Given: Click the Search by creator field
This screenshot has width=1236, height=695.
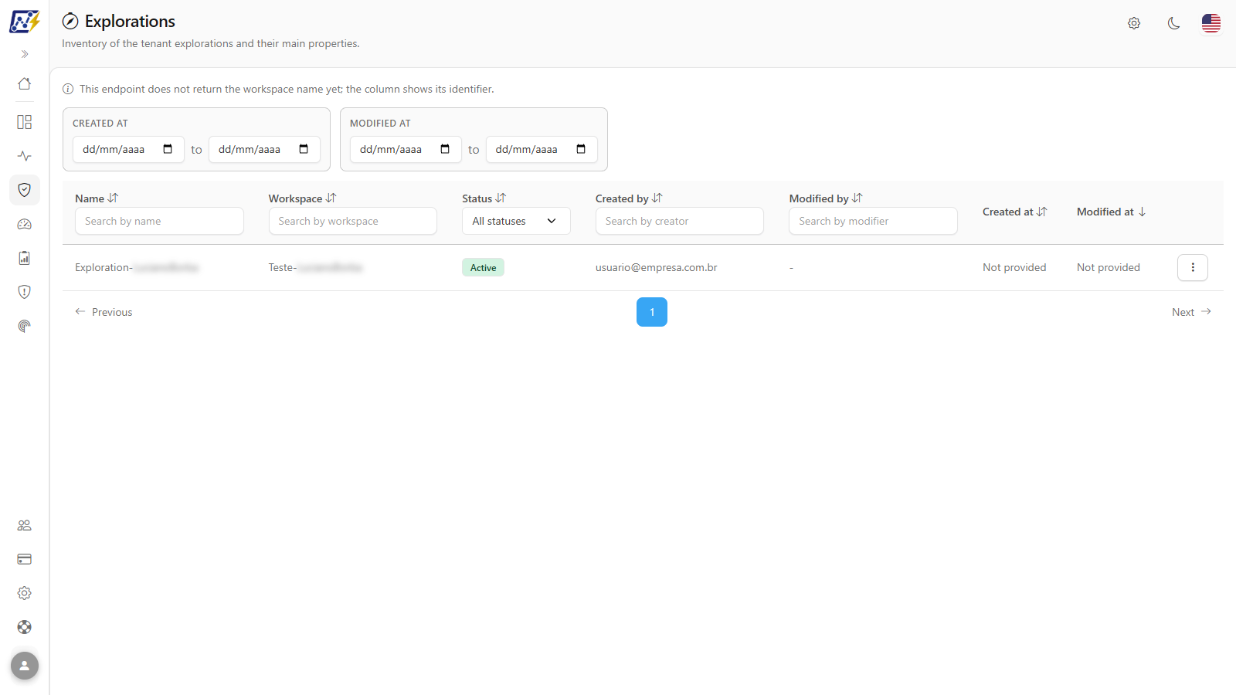Looking at the screenshot, I should click(680, 221).
